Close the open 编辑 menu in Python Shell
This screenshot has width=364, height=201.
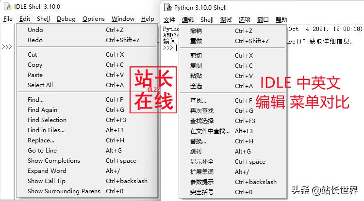tap(188, 20)
